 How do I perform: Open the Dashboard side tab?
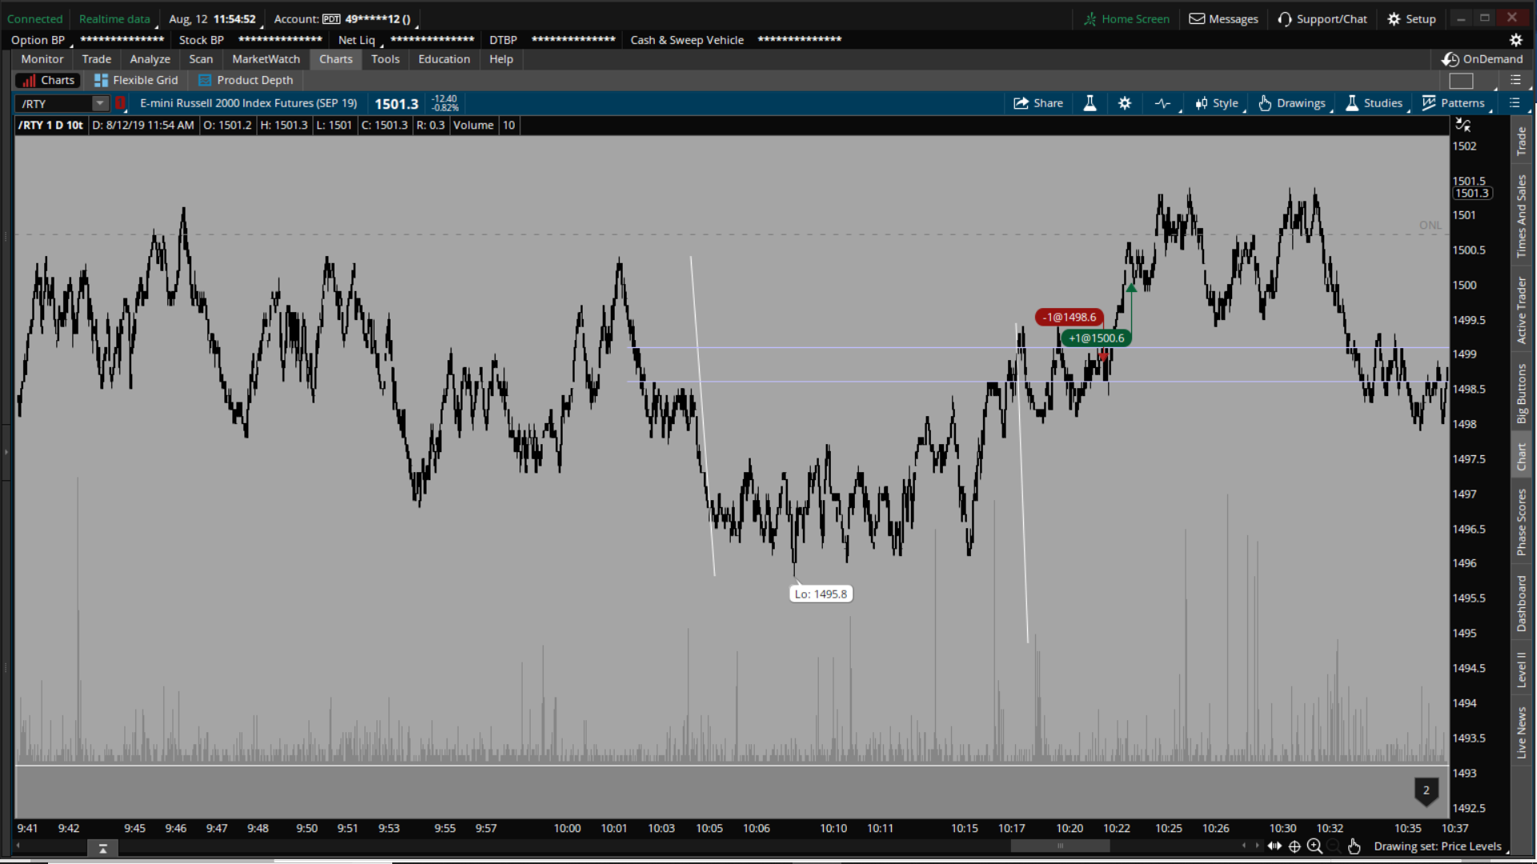pyautogui.click(x=1521, y=604)
